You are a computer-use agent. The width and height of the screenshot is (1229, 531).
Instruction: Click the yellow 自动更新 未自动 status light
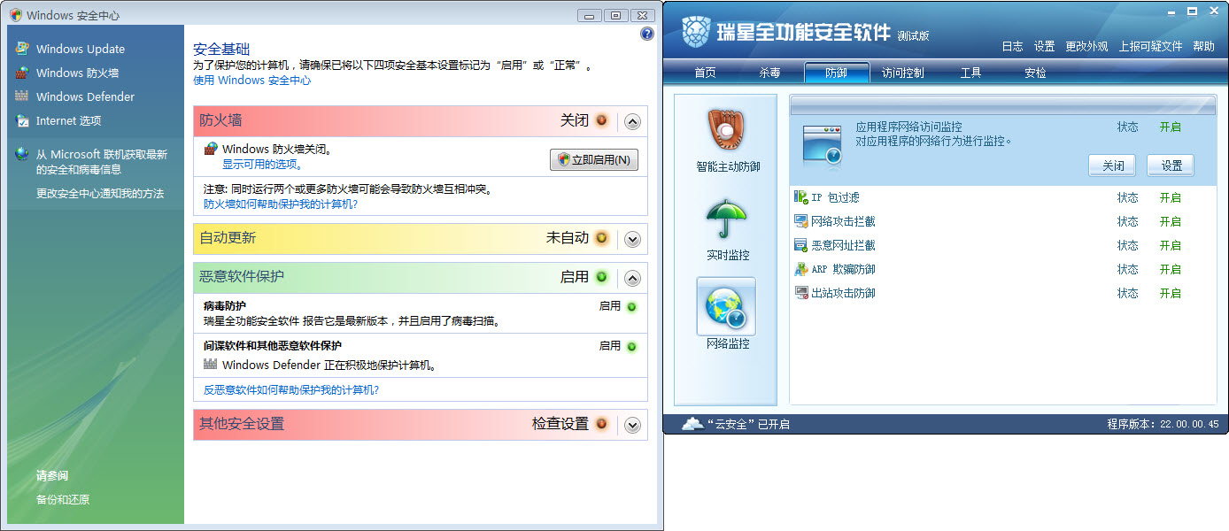pyautogui.click(x=601, y=238)
